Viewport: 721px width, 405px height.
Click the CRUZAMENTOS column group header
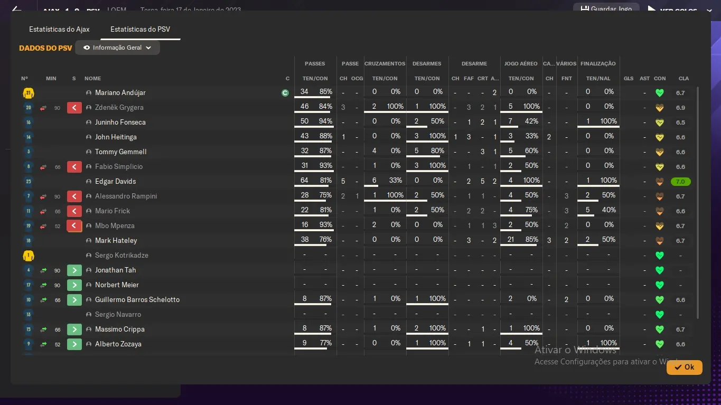(x=385, y=64)
